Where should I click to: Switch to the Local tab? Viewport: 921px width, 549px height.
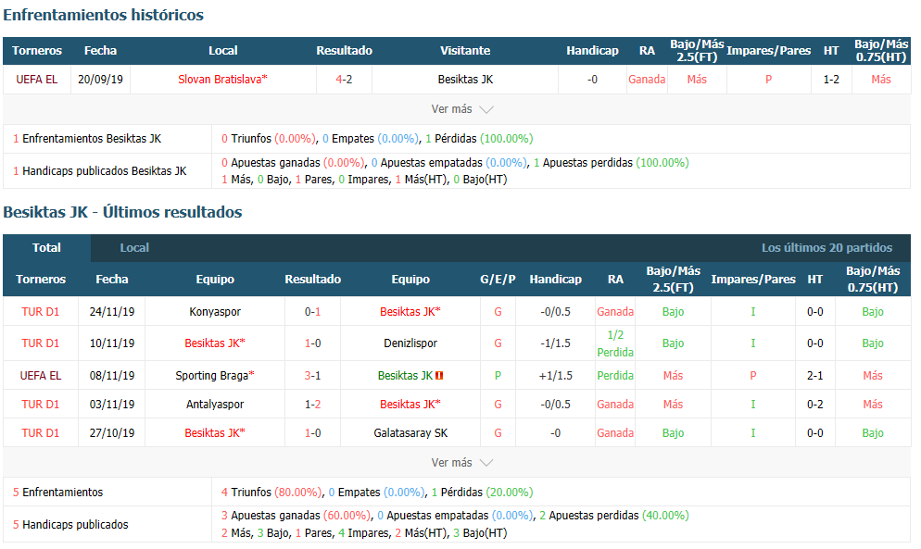point(134,248)
